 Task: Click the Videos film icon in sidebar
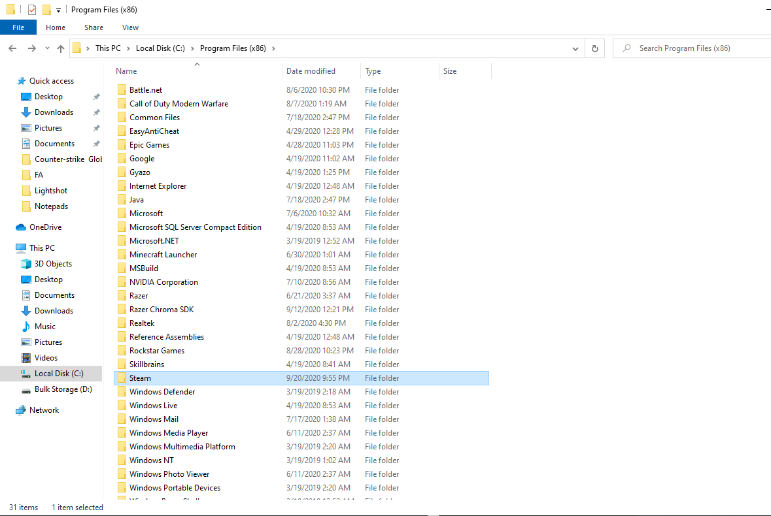26,358
